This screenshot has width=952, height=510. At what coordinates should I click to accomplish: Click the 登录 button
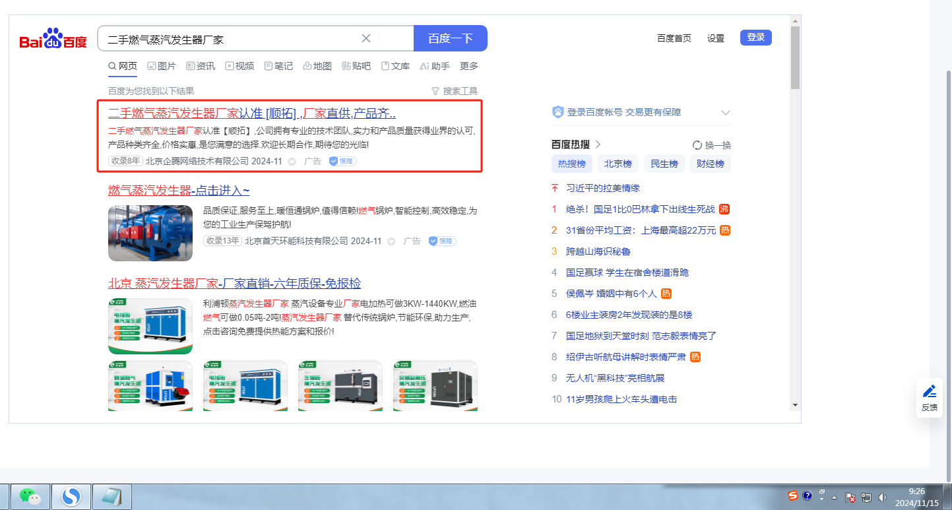point(755,38)
